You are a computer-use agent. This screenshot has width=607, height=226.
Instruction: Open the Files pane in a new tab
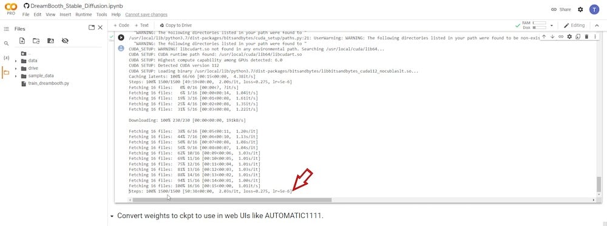click(92, 27)
